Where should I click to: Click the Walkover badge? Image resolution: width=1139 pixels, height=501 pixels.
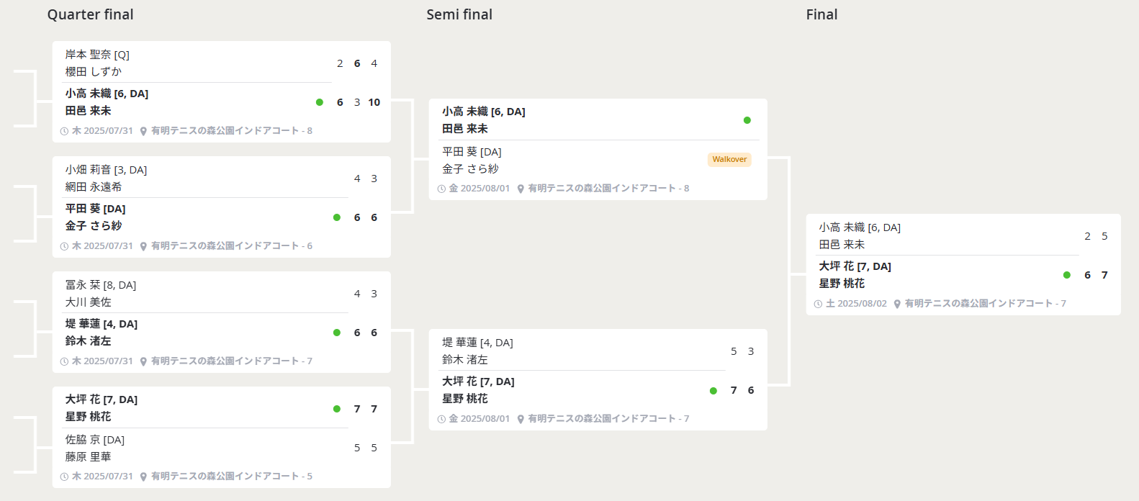(729, 159)
